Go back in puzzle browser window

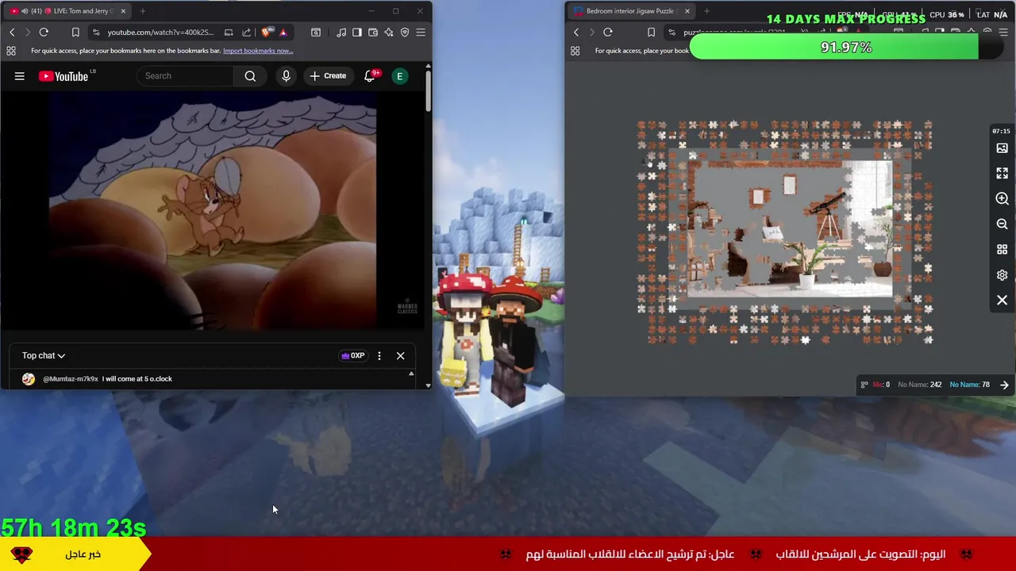(576, 33)
